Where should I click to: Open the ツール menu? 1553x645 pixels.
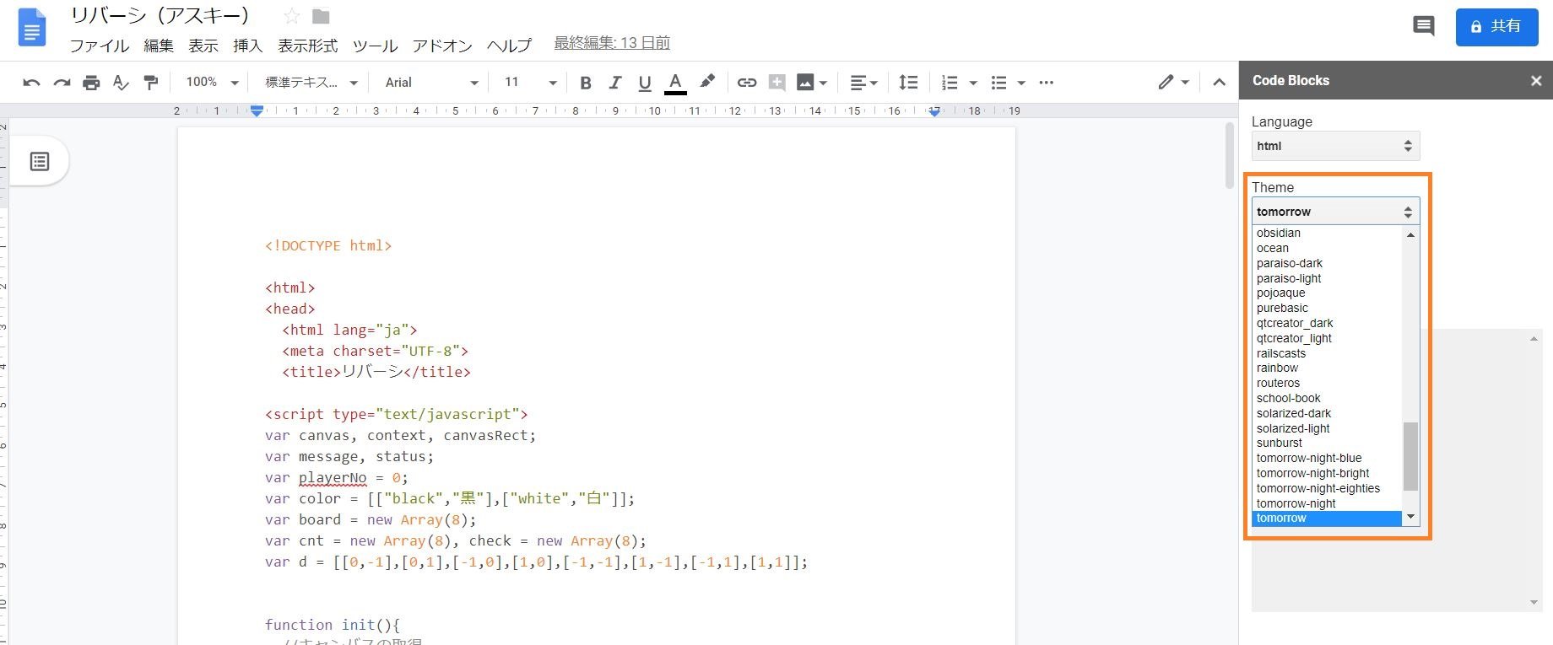[376, 46]
